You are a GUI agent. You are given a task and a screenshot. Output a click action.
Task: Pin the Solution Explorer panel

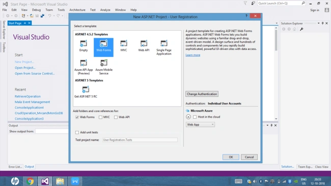(x=322, y=23)
